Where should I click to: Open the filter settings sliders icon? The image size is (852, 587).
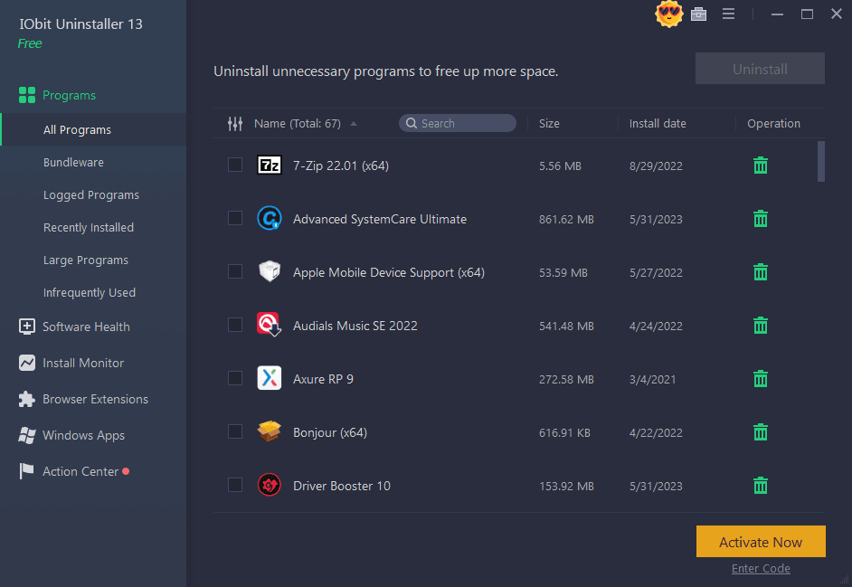[x=235, y=124]
